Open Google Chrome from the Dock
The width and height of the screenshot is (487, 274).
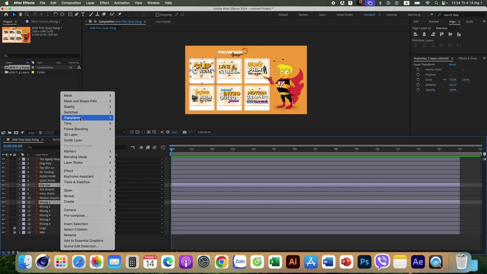(221, 262)
